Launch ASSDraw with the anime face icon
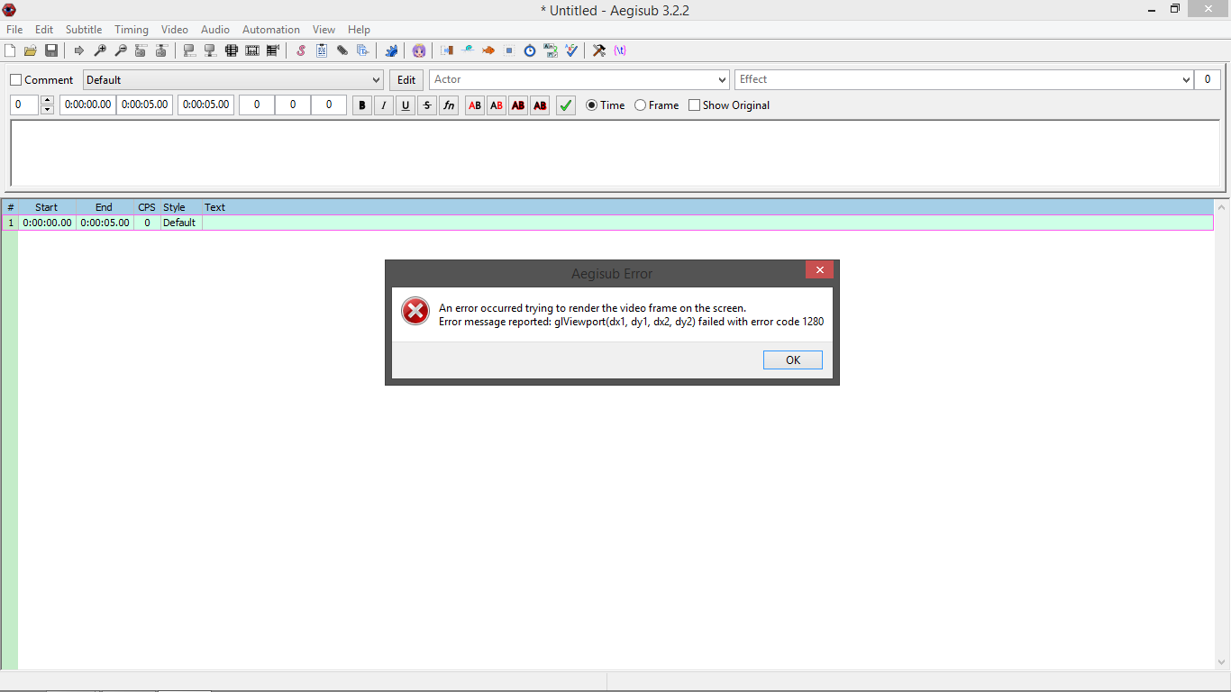Image resolution: width=1231 pixels, height=692 pixels. click(x=419, y=50)
